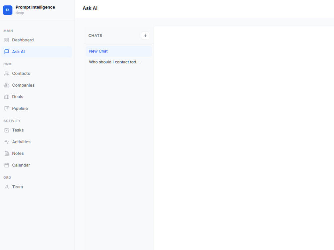This screenshot has height=250, width=334.
Task: Select the New Chat conversation
Action: coord(119,51)
